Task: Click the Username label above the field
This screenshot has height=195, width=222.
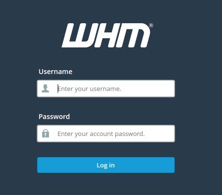Action: pyautogui.click(x=55, y=72)
